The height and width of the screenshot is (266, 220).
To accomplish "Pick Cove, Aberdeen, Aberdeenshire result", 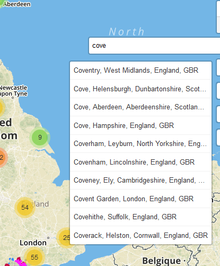I will pyautogui.click(x=140, y=107).
